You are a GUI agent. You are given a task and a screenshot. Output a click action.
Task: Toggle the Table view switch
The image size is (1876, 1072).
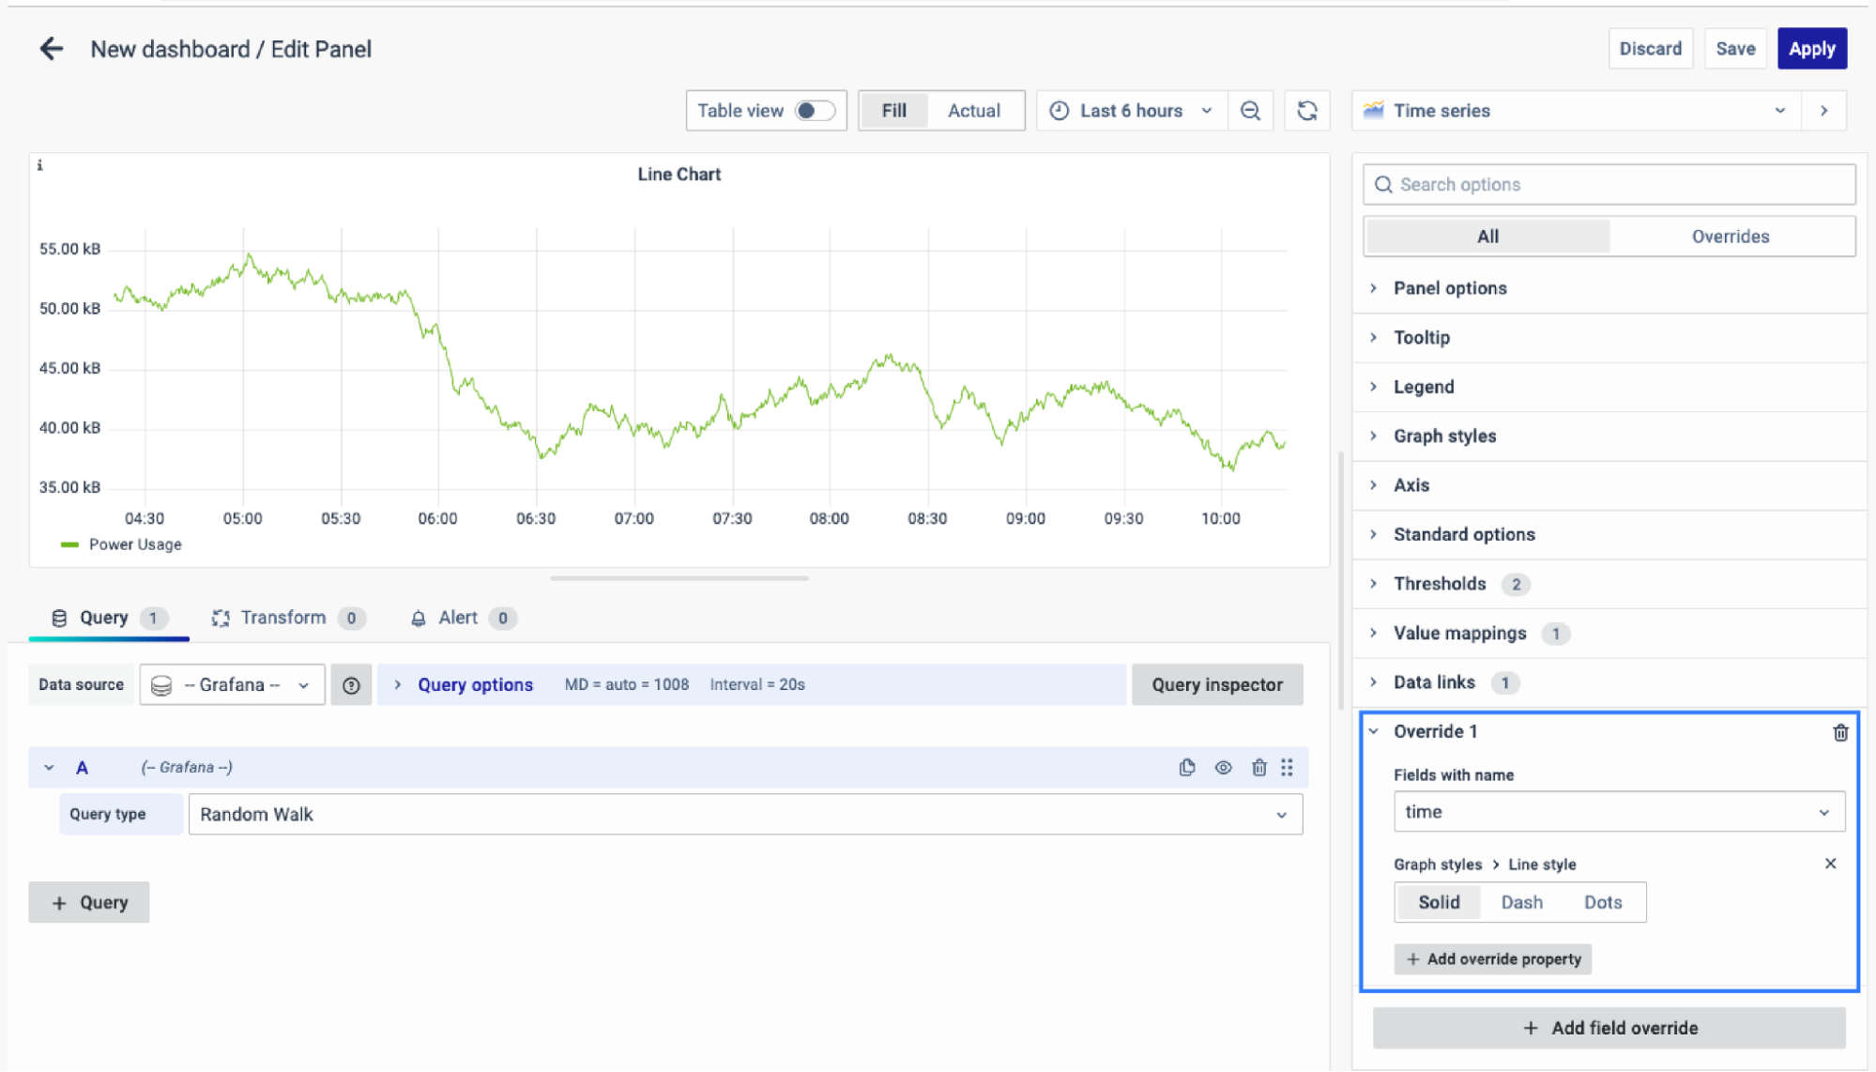click(x=814, y=111)
